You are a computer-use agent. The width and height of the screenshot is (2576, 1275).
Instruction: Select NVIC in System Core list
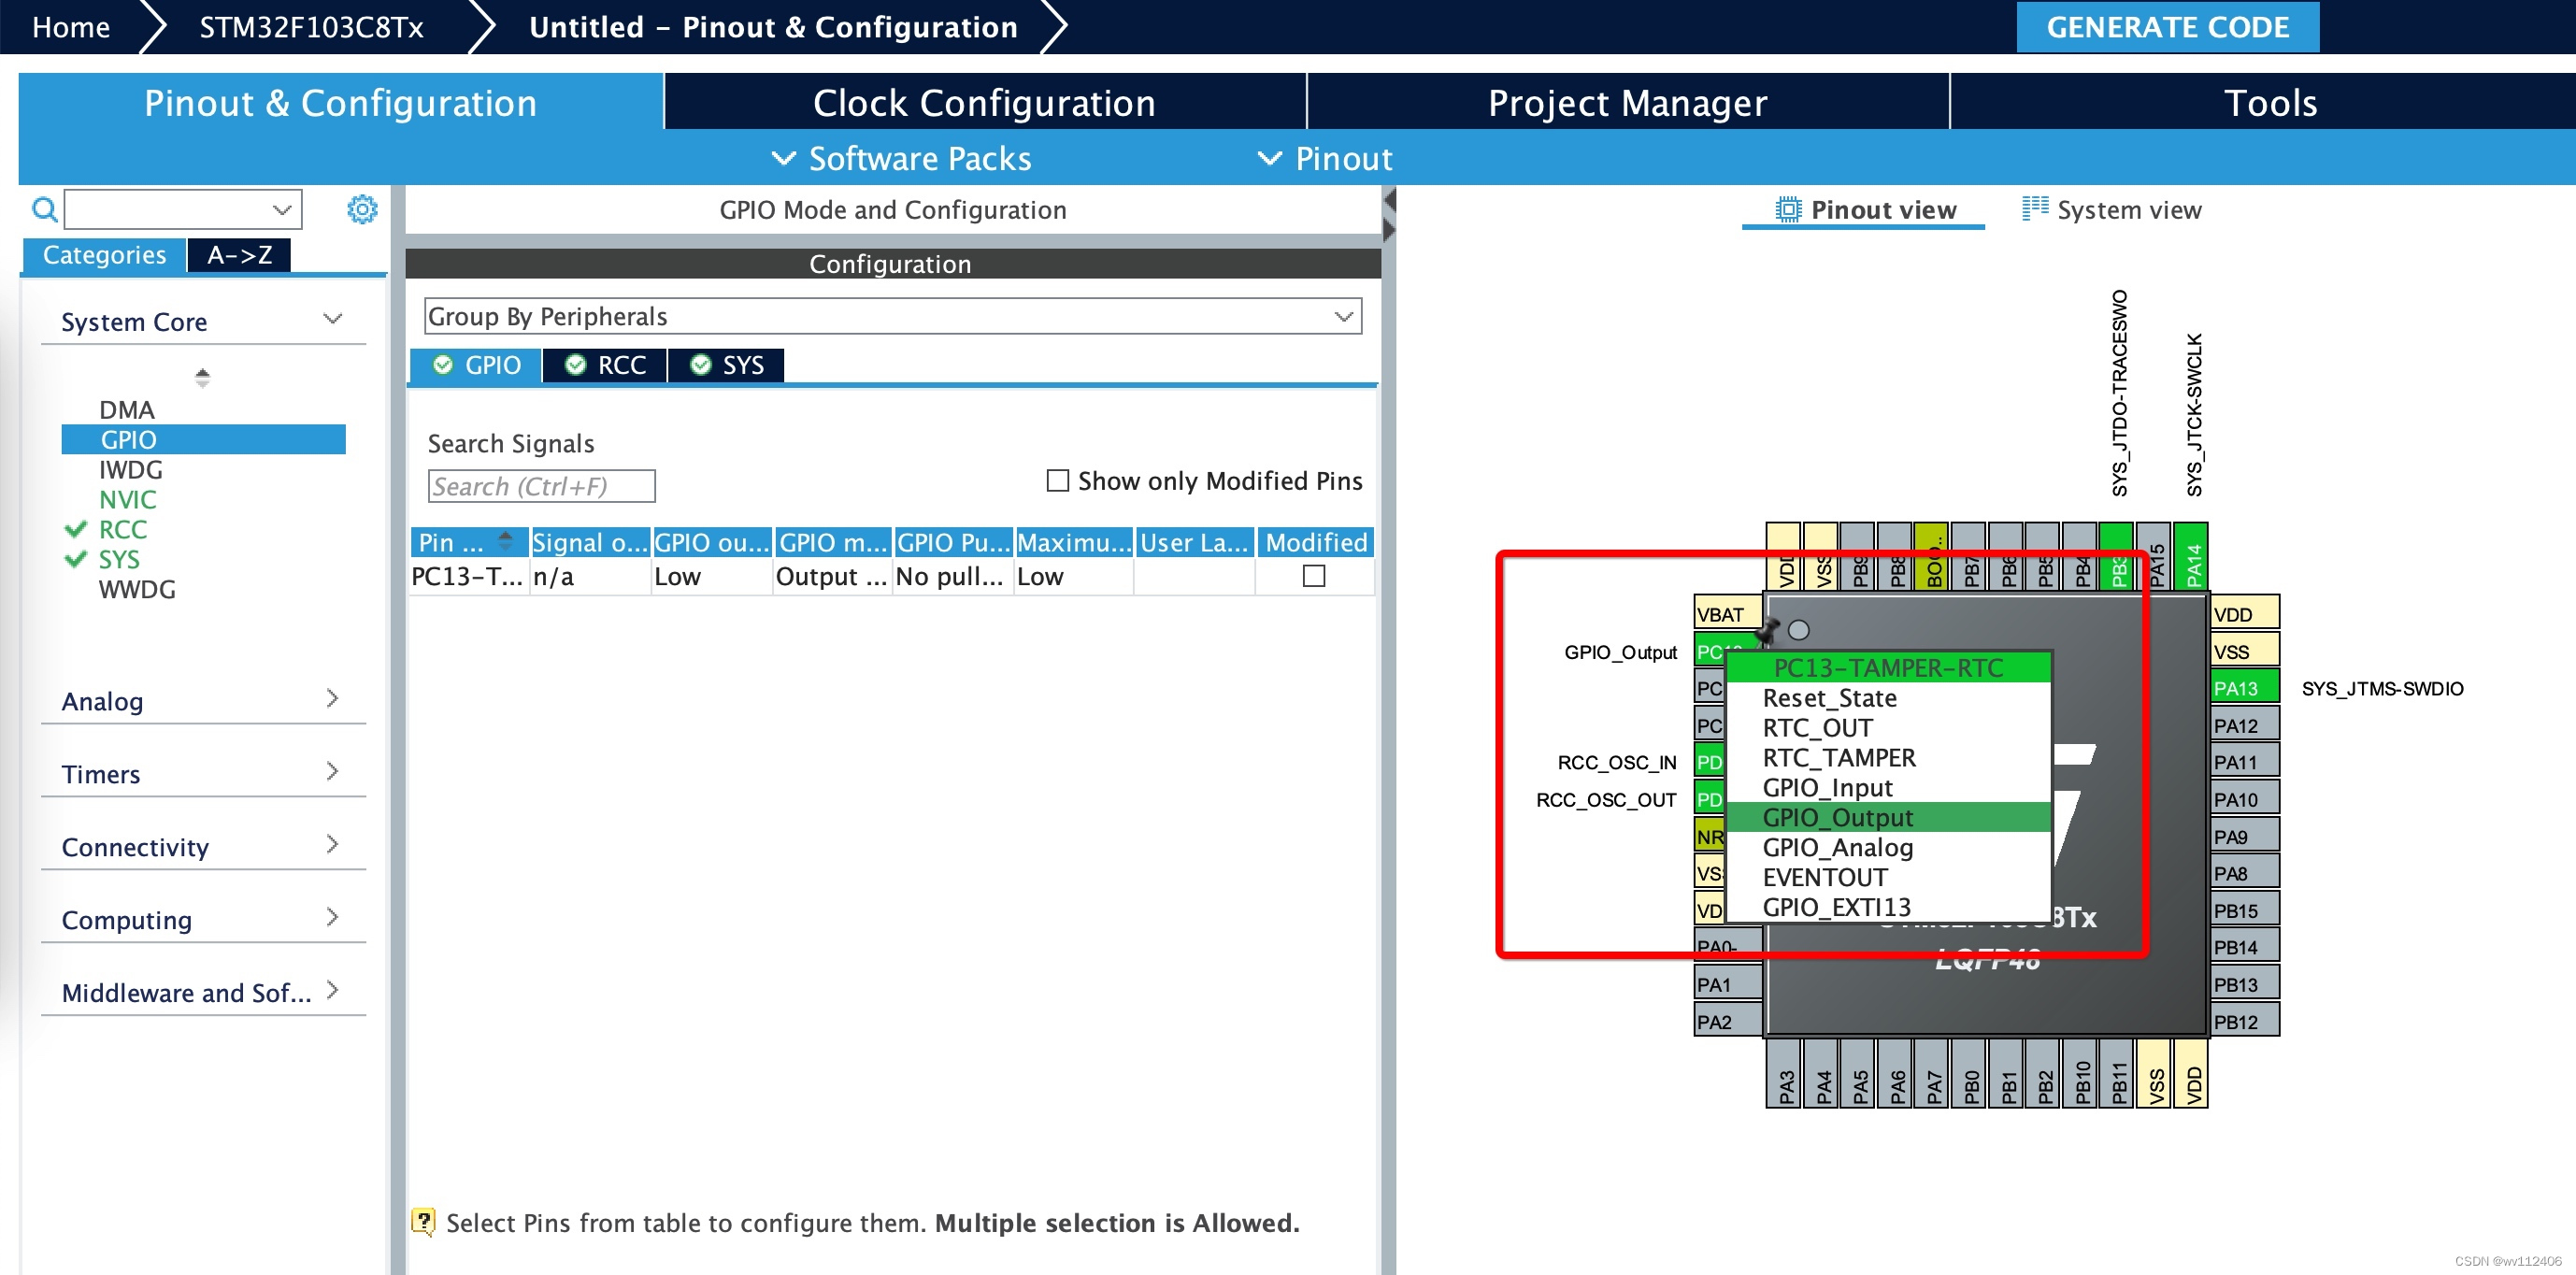pos(127,499)
